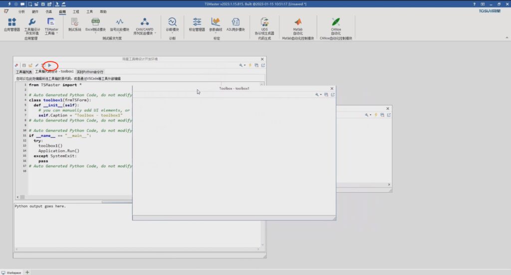Add a new workspace with plus button

pyautogui.click(x=27, y=272)
